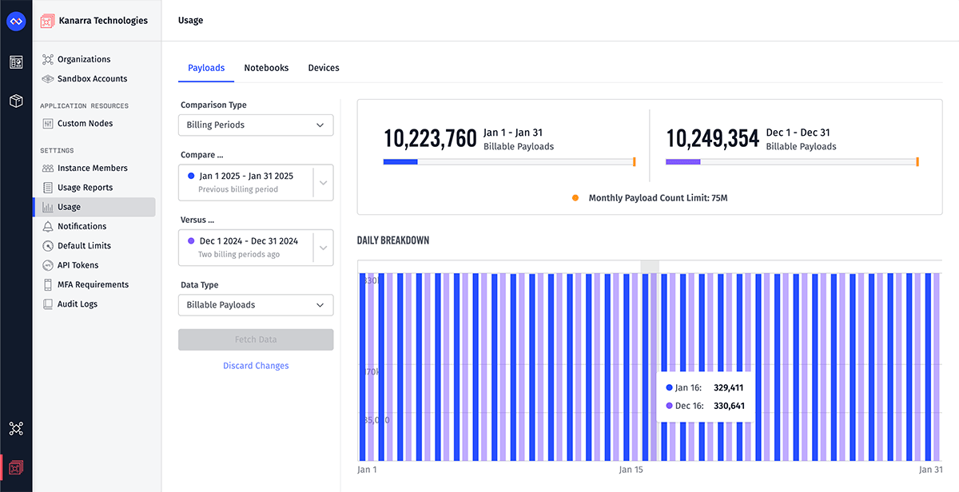Image resolution: width=959 pixels, height=492 pixels.
Task: Click the API Tokens icon
Action: click(48, 265)
